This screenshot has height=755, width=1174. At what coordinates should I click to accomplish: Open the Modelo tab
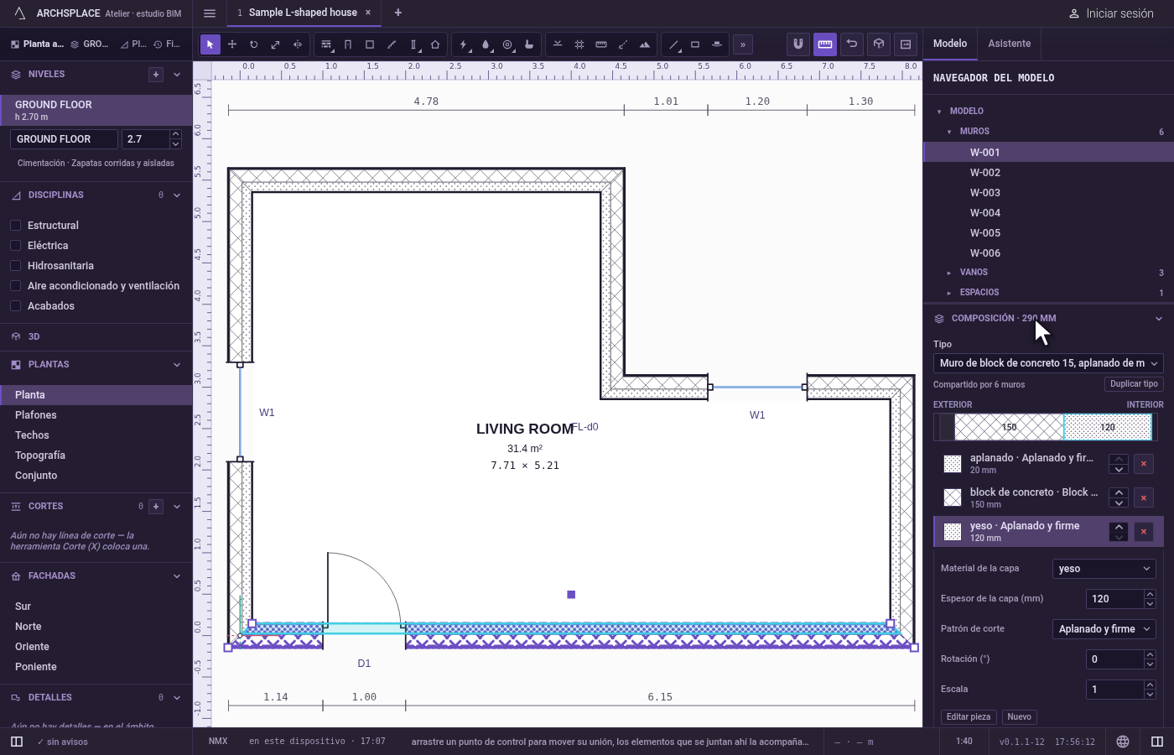pos(950,44)
